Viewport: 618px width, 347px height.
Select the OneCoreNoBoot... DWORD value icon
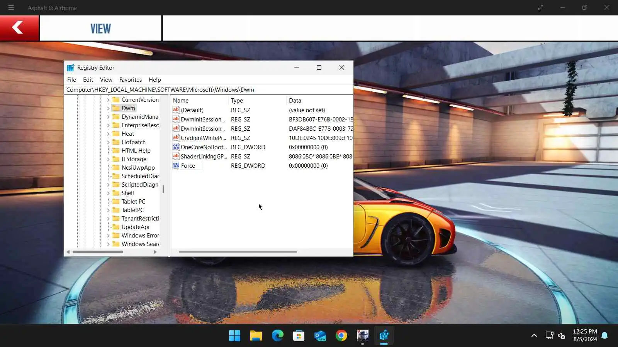tap(176, 147)
